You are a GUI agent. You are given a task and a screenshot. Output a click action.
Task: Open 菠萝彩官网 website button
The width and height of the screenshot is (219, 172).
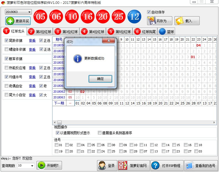coord(134,165)
